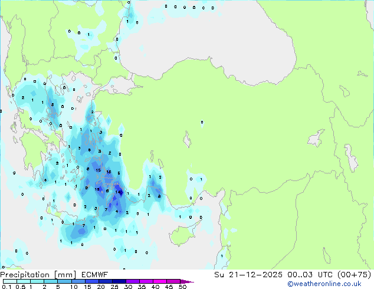Click the 25–30 mm dark blue swatch
This screenshot has width=374, height=289.
tap(119, 281)
